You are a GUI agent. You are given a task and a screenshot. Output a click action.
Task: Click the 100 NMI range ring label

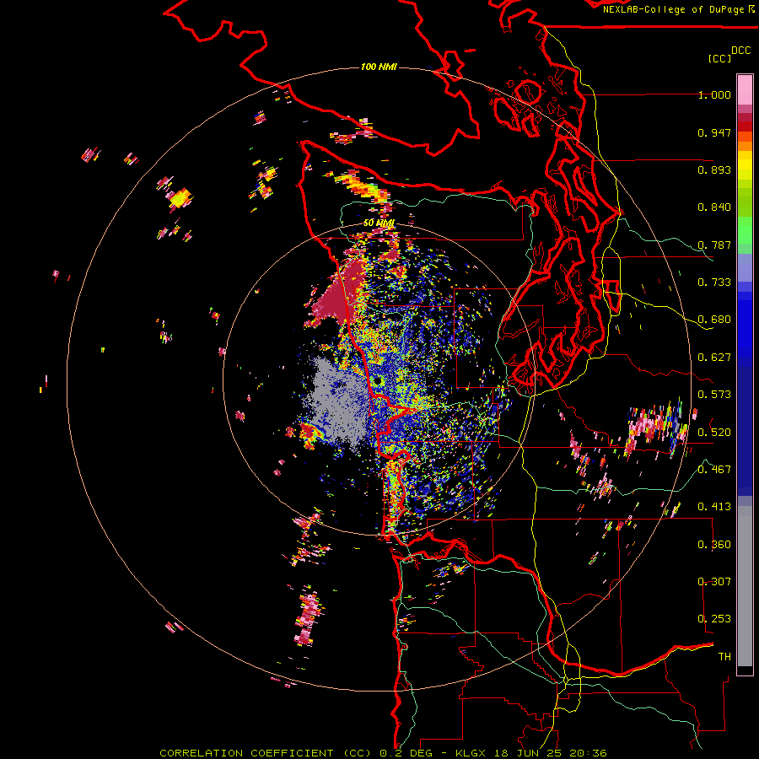tap(379, 67)
